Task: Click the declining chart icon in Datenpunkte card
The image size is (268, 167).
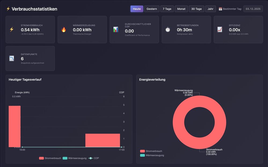Action: (12, 59)
